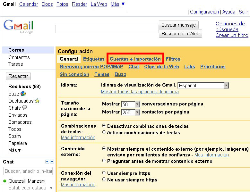Switch to the General settings tab
250x192 pixels.
pos(69,59)
